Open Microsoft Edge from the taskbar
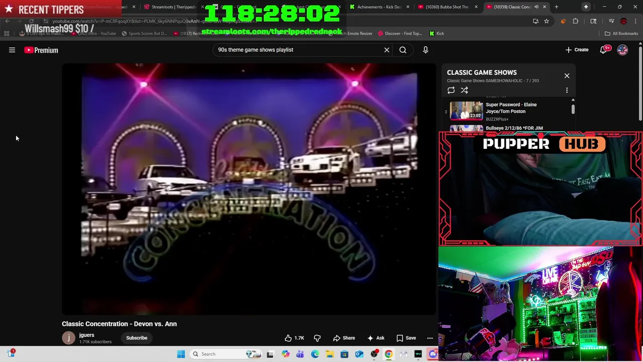 315,354
